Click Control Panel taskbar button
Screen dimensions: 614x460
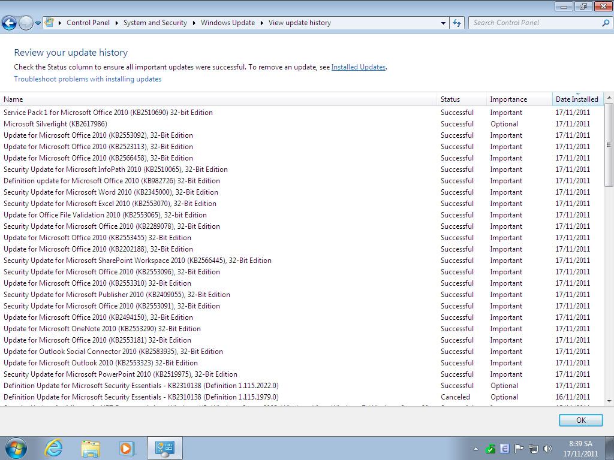point(164,448)
